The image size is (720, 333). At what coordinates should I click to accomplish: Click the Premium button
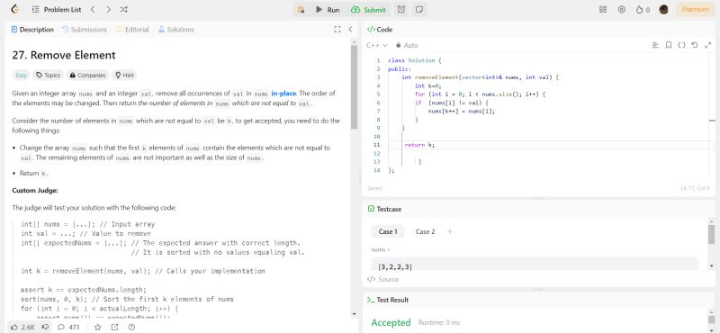[x=695, y=10]
